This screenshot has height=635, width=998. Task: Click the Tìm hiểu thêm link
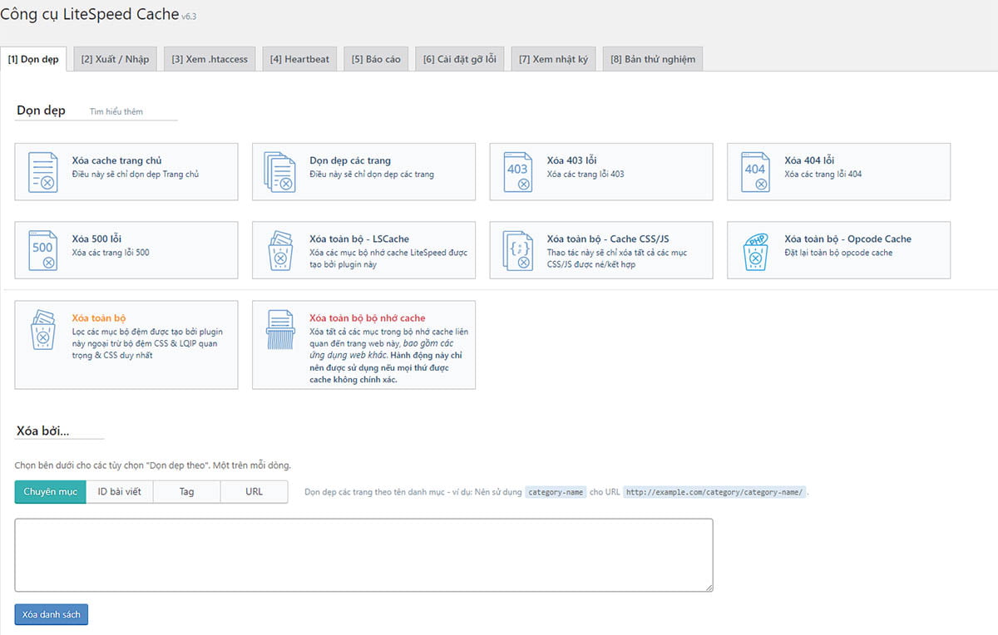[116, 111]
